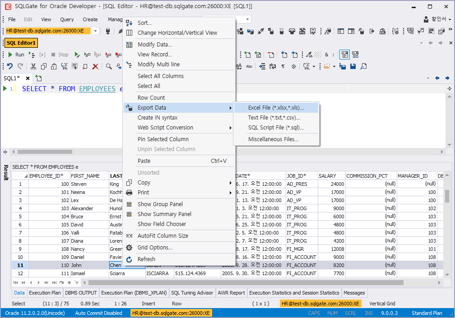
Task: Select the Abc spell check icon
Action: (249, 66)
